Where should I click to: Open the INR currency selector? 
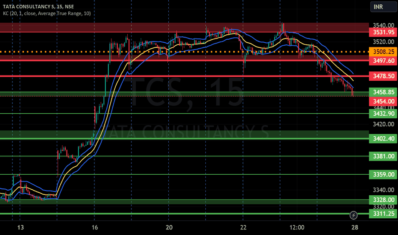(383, 6)
